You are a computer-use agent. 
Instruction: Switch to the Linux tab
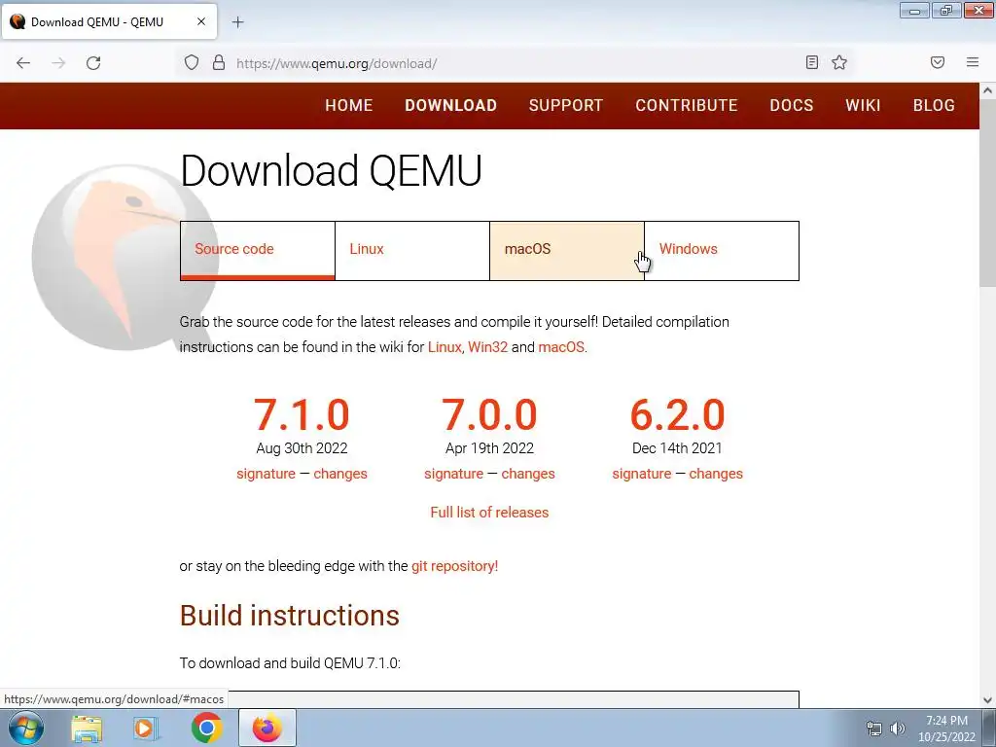412,250
